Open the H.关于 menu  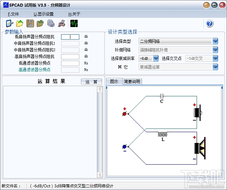point(74,14)
